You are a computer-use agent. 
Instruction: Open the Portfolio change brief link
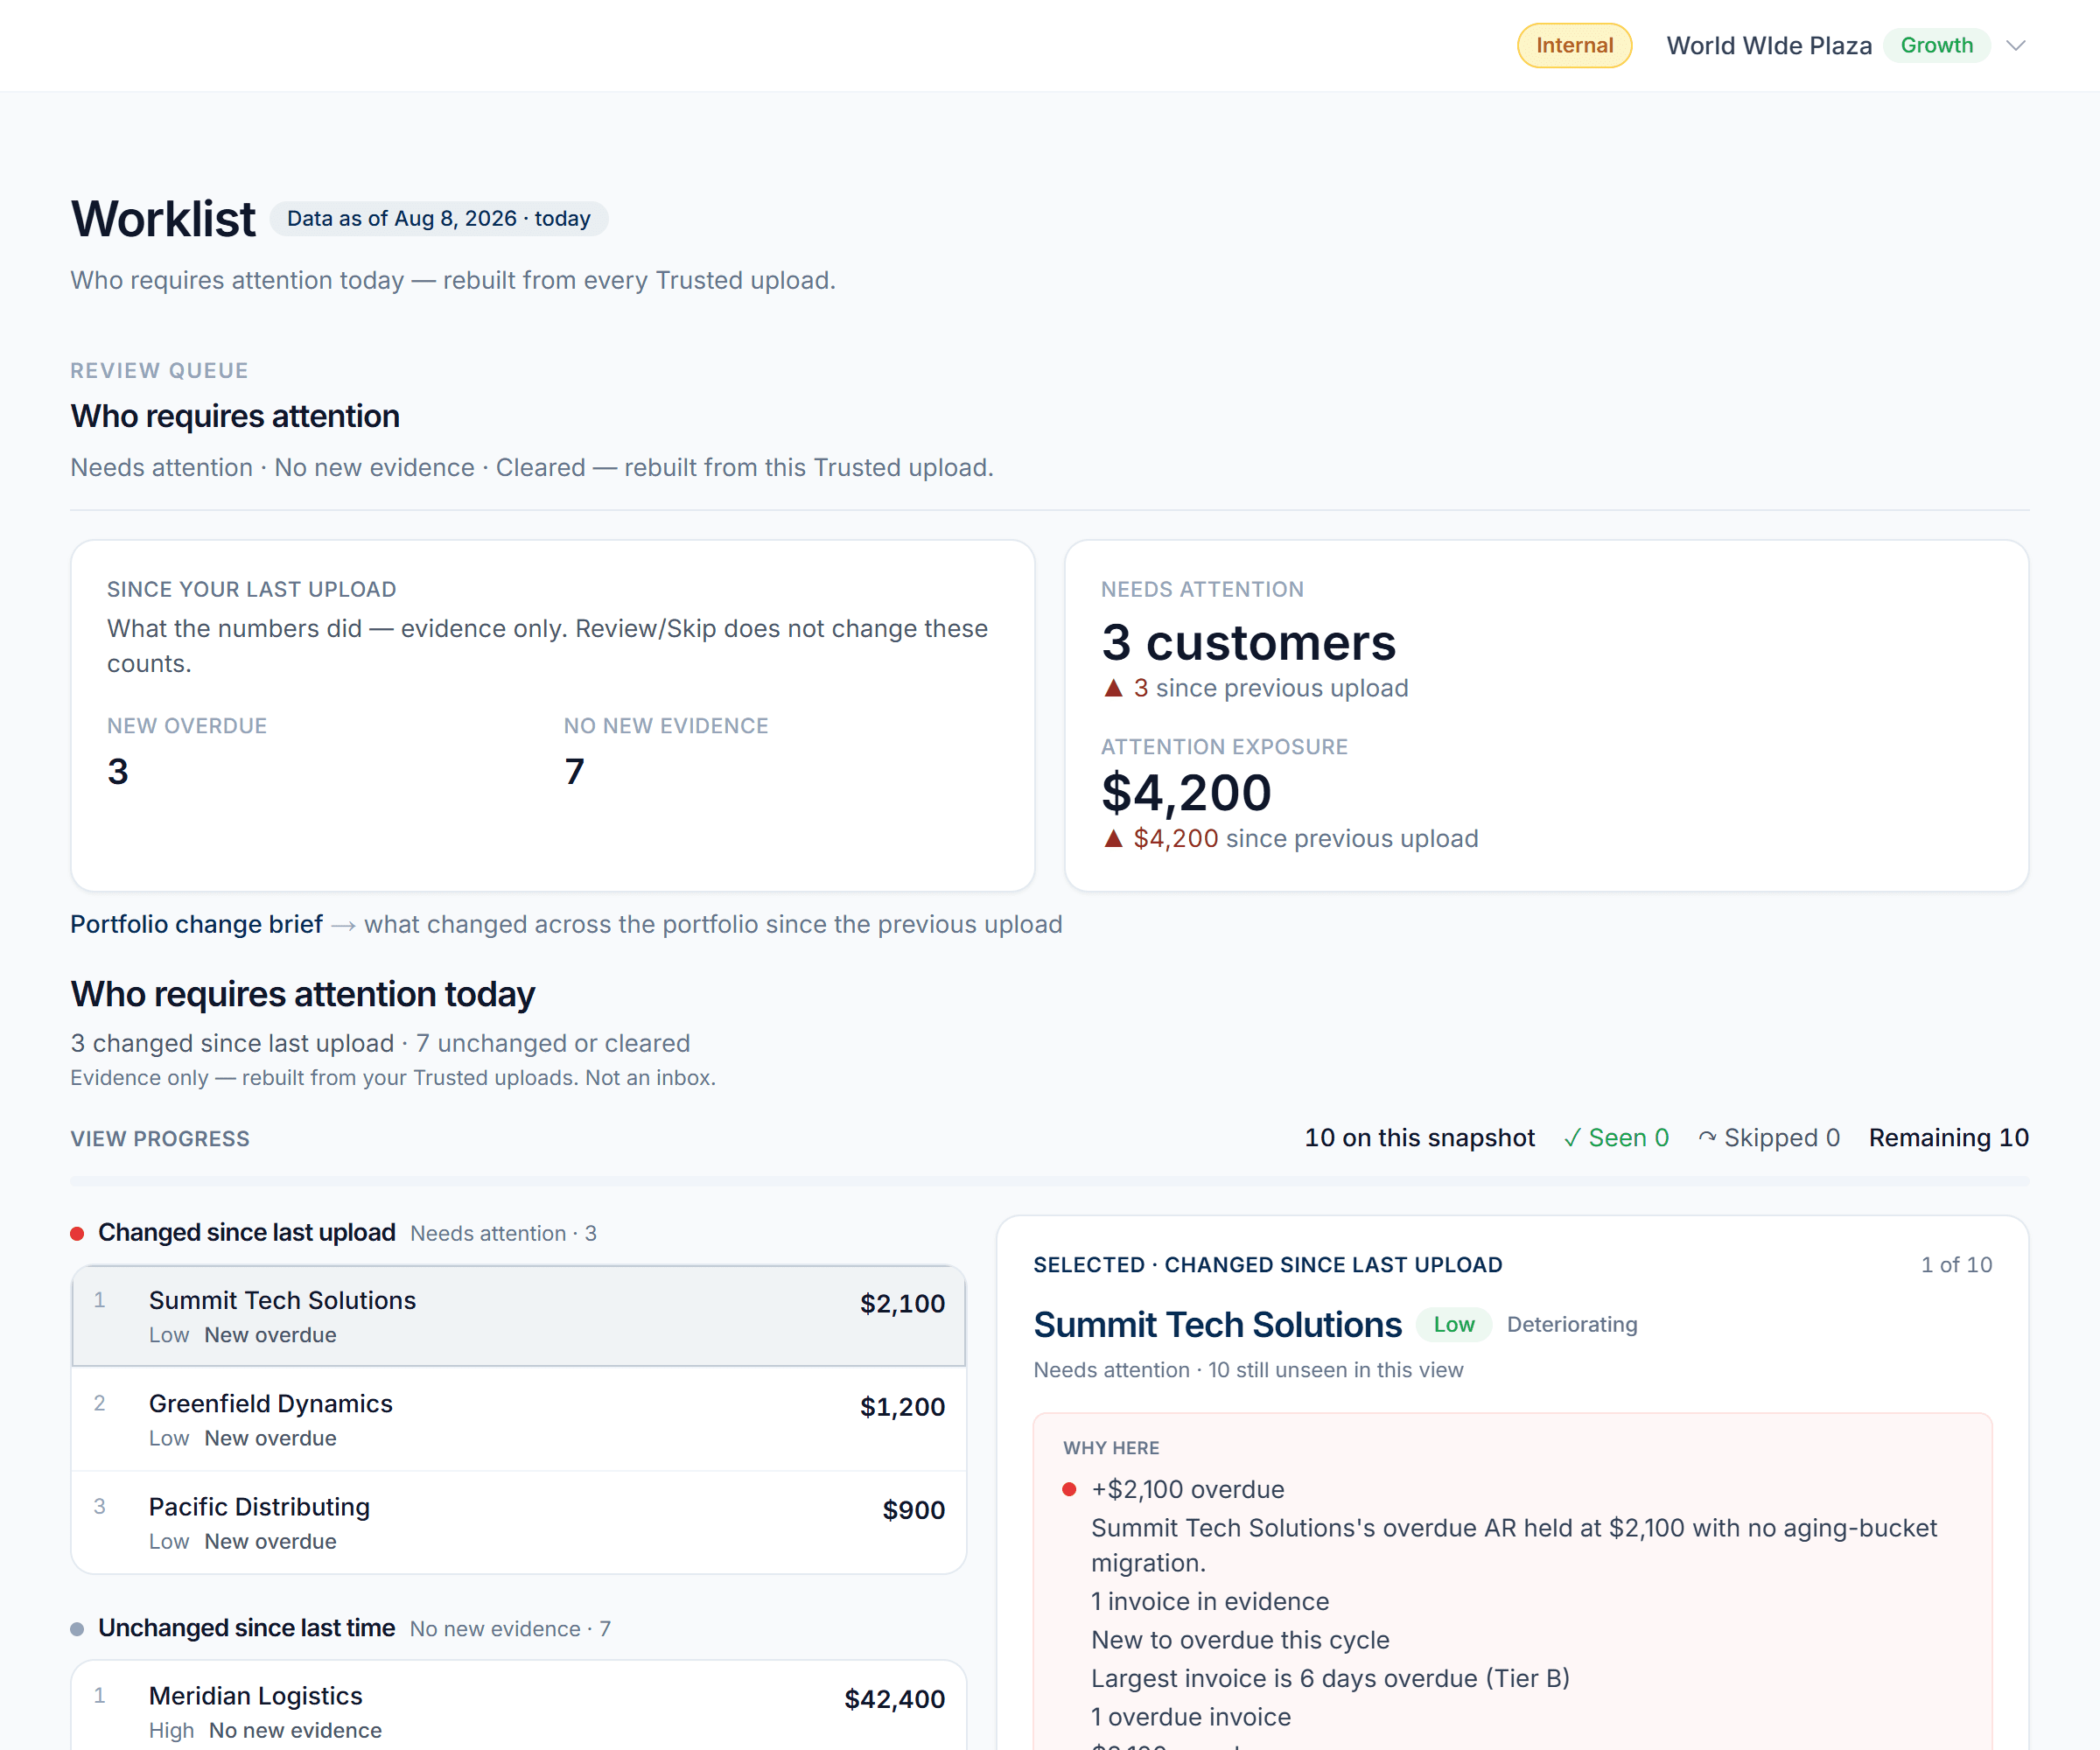196,924
